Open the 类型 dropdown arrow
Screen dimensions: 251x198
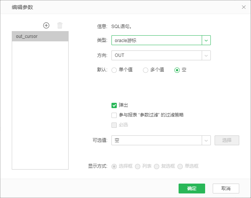pos(206,40)
